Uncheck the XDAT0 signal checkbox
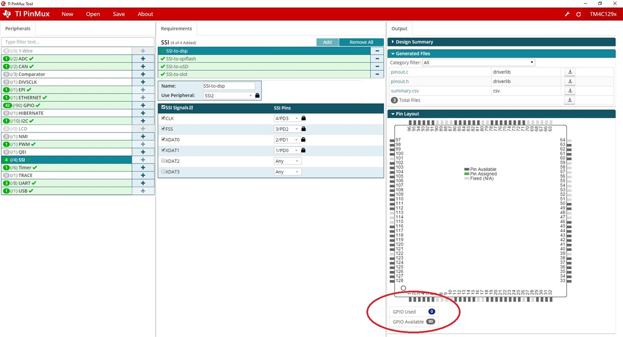 [163, 139]
